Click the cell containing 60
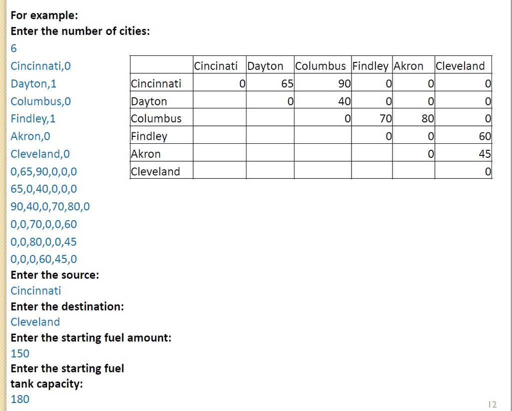 coord(463,135)
